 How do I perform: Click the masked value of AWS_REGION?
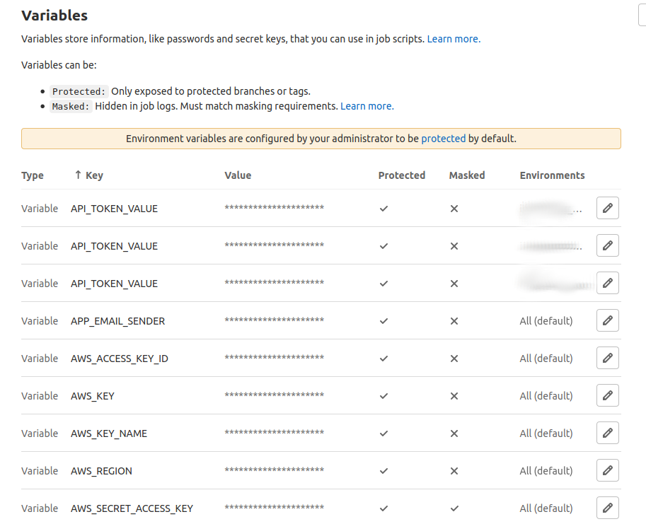[273, 470]
